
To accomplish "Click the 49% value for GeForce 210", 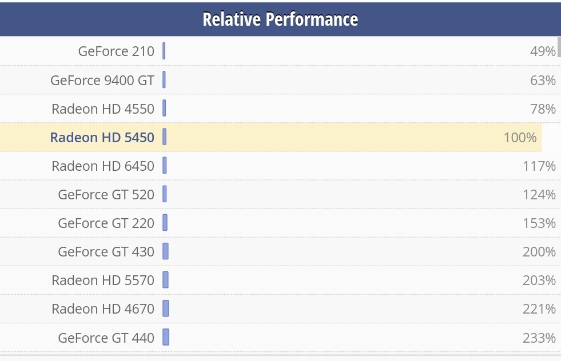I will 542,51.
